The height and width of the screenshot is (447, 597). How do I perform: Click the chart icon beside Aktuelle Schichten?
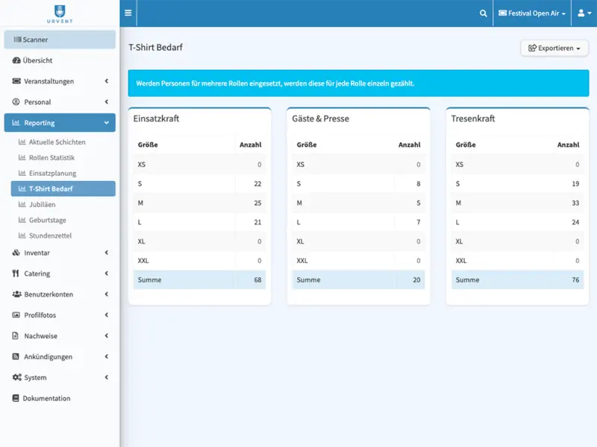[x=22, y=142]
